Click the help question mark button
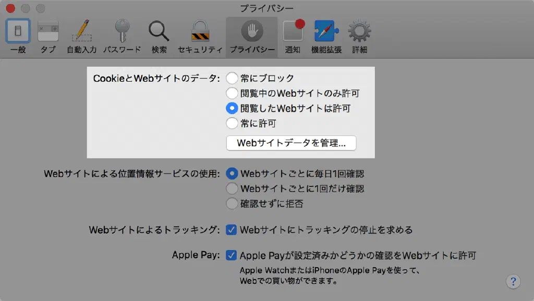The image size is (534, 301). tap(513, 282)
